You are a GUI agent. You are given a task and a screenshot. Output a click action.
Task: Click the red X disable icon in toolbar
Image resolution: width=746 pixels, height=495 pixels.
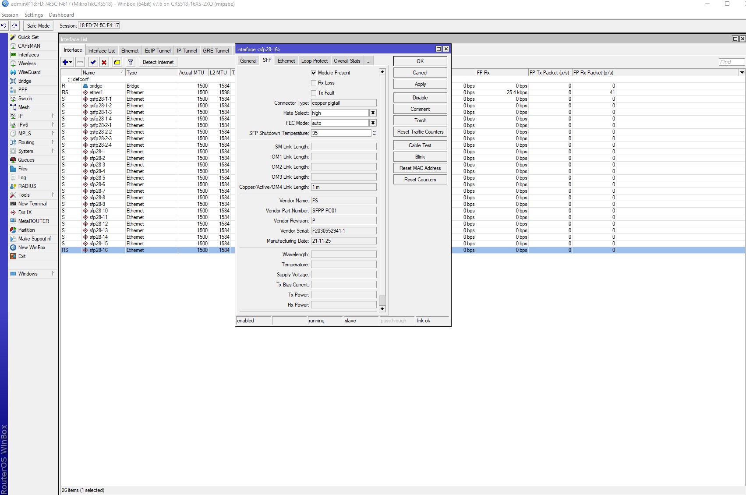pyautogui.click(x=104, y=62)
